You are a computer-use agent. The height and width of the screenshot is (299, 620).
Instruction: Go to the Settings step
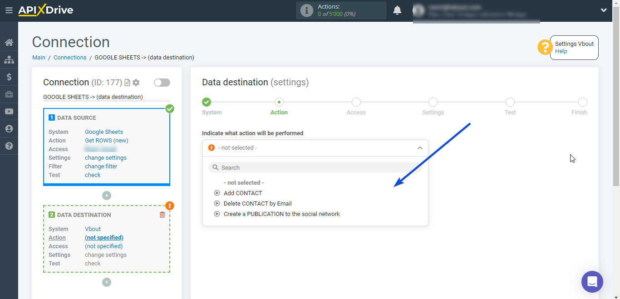(x=433, y=102)
